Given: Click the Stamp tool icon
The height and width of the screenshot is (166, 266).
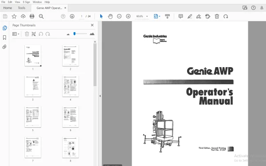Looking at the screenshot, I should coord(207,16).
